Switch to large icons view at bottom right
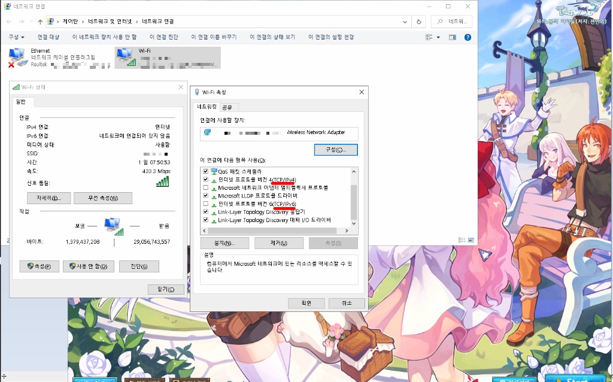613x382 pixels. click(471, 240)
